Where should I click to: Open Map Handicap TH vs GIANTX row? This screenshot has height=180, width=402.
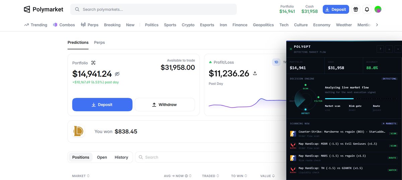344,170
